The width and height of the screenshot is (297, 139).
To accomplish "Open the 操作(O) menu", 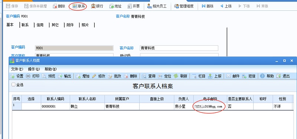I will pyautogui.click(x=34, y=69).
